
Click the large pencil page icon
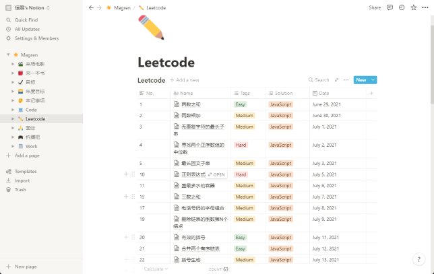click(x=150, y=28)
